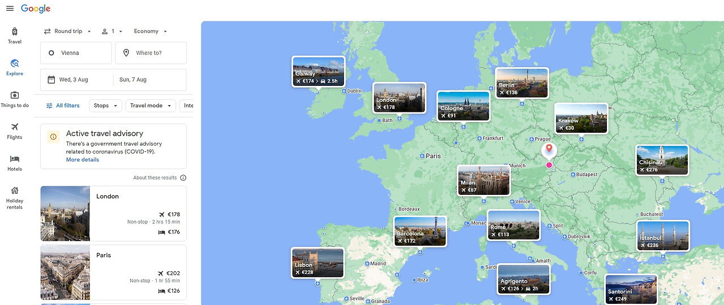Open the Travel sidebar tab

coord(15,36)
